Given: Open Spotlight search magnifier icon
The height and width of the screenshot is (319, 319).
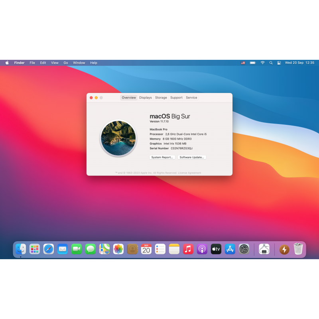Looking at the screenshot, I should tap(271, 63).
